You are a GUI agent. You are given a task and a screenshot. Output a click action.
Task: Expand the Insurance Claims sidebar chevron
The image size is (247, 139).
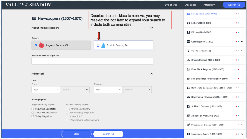(x=242, y=134)
